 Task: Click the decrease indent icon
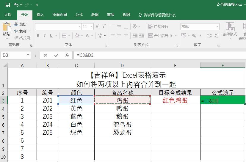[135, 36]
